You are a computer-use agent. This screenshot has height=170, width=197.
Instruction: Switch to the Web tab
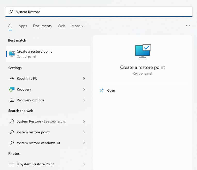coord(61,26)
